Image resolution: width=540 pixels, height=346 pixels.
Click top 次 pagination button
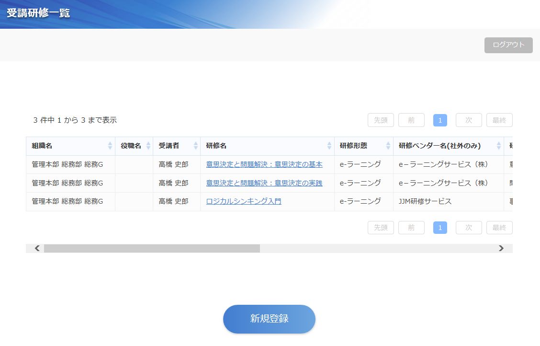[468, 120]
